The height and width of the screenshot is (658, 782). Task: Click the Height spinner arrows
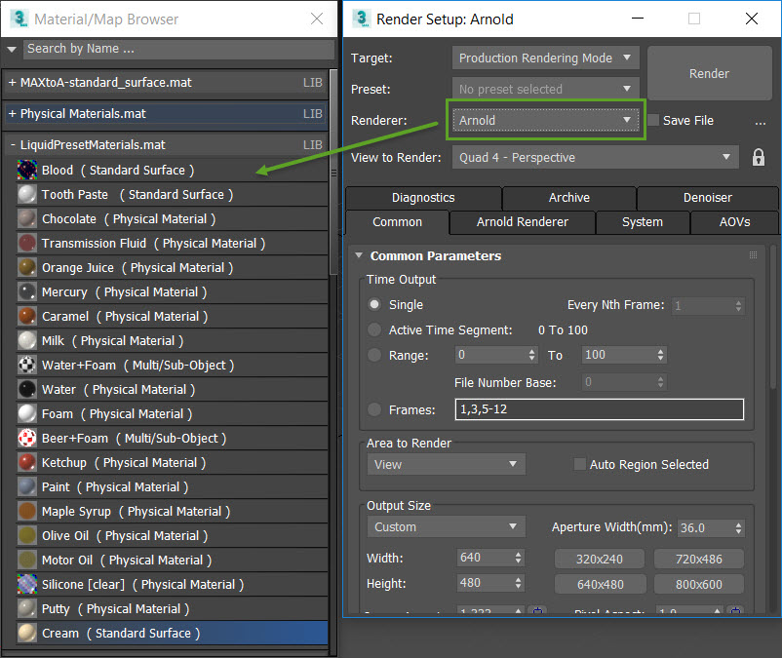pos(519,583)
